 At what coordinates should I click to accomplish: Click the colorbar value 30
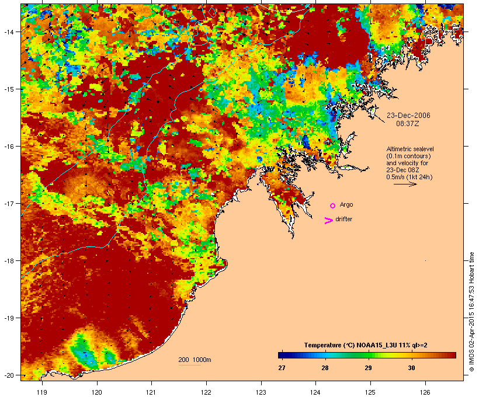(x=411, y=368)
